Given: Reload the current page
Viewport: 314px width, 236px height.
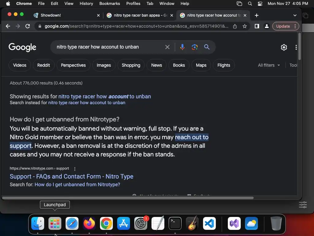Looking at the screenshot, I should point(28,26).
